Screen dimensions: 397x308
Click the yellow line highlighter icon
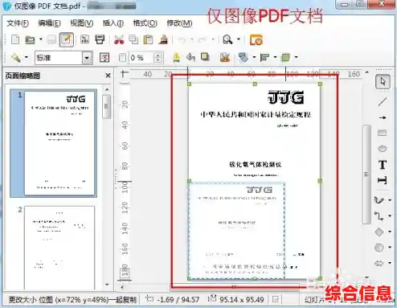(176, 57)
